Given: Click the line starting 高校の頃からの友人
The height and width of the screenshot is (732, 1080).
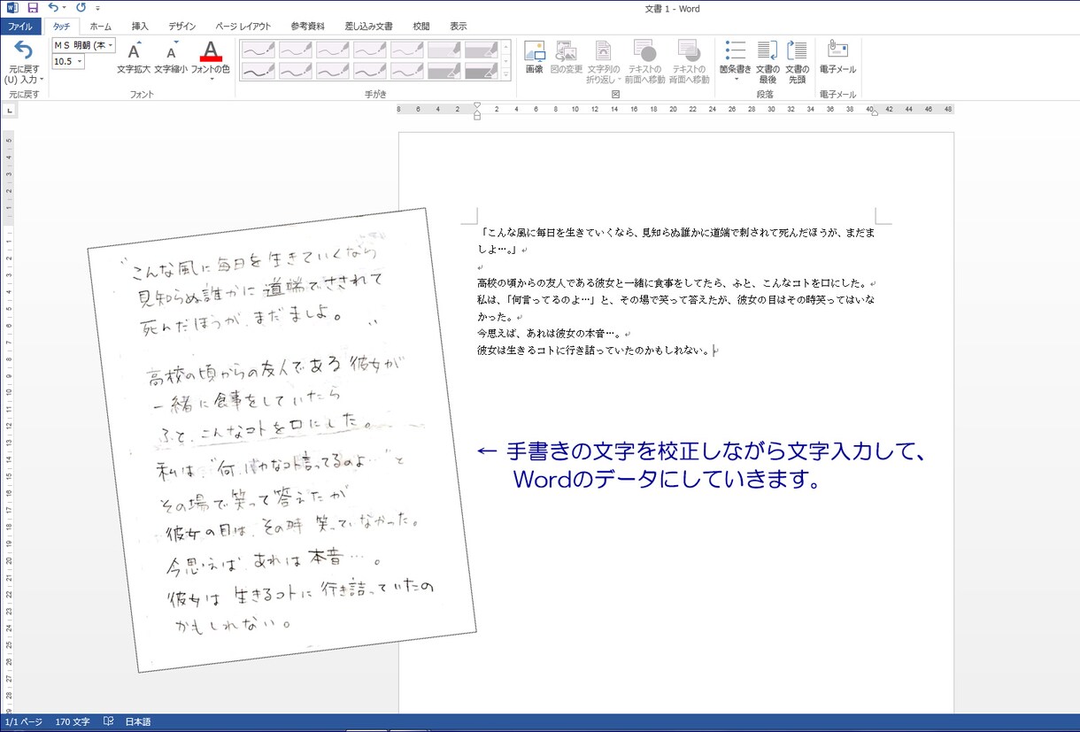Looking at the screenshot, I should (676, 283).
